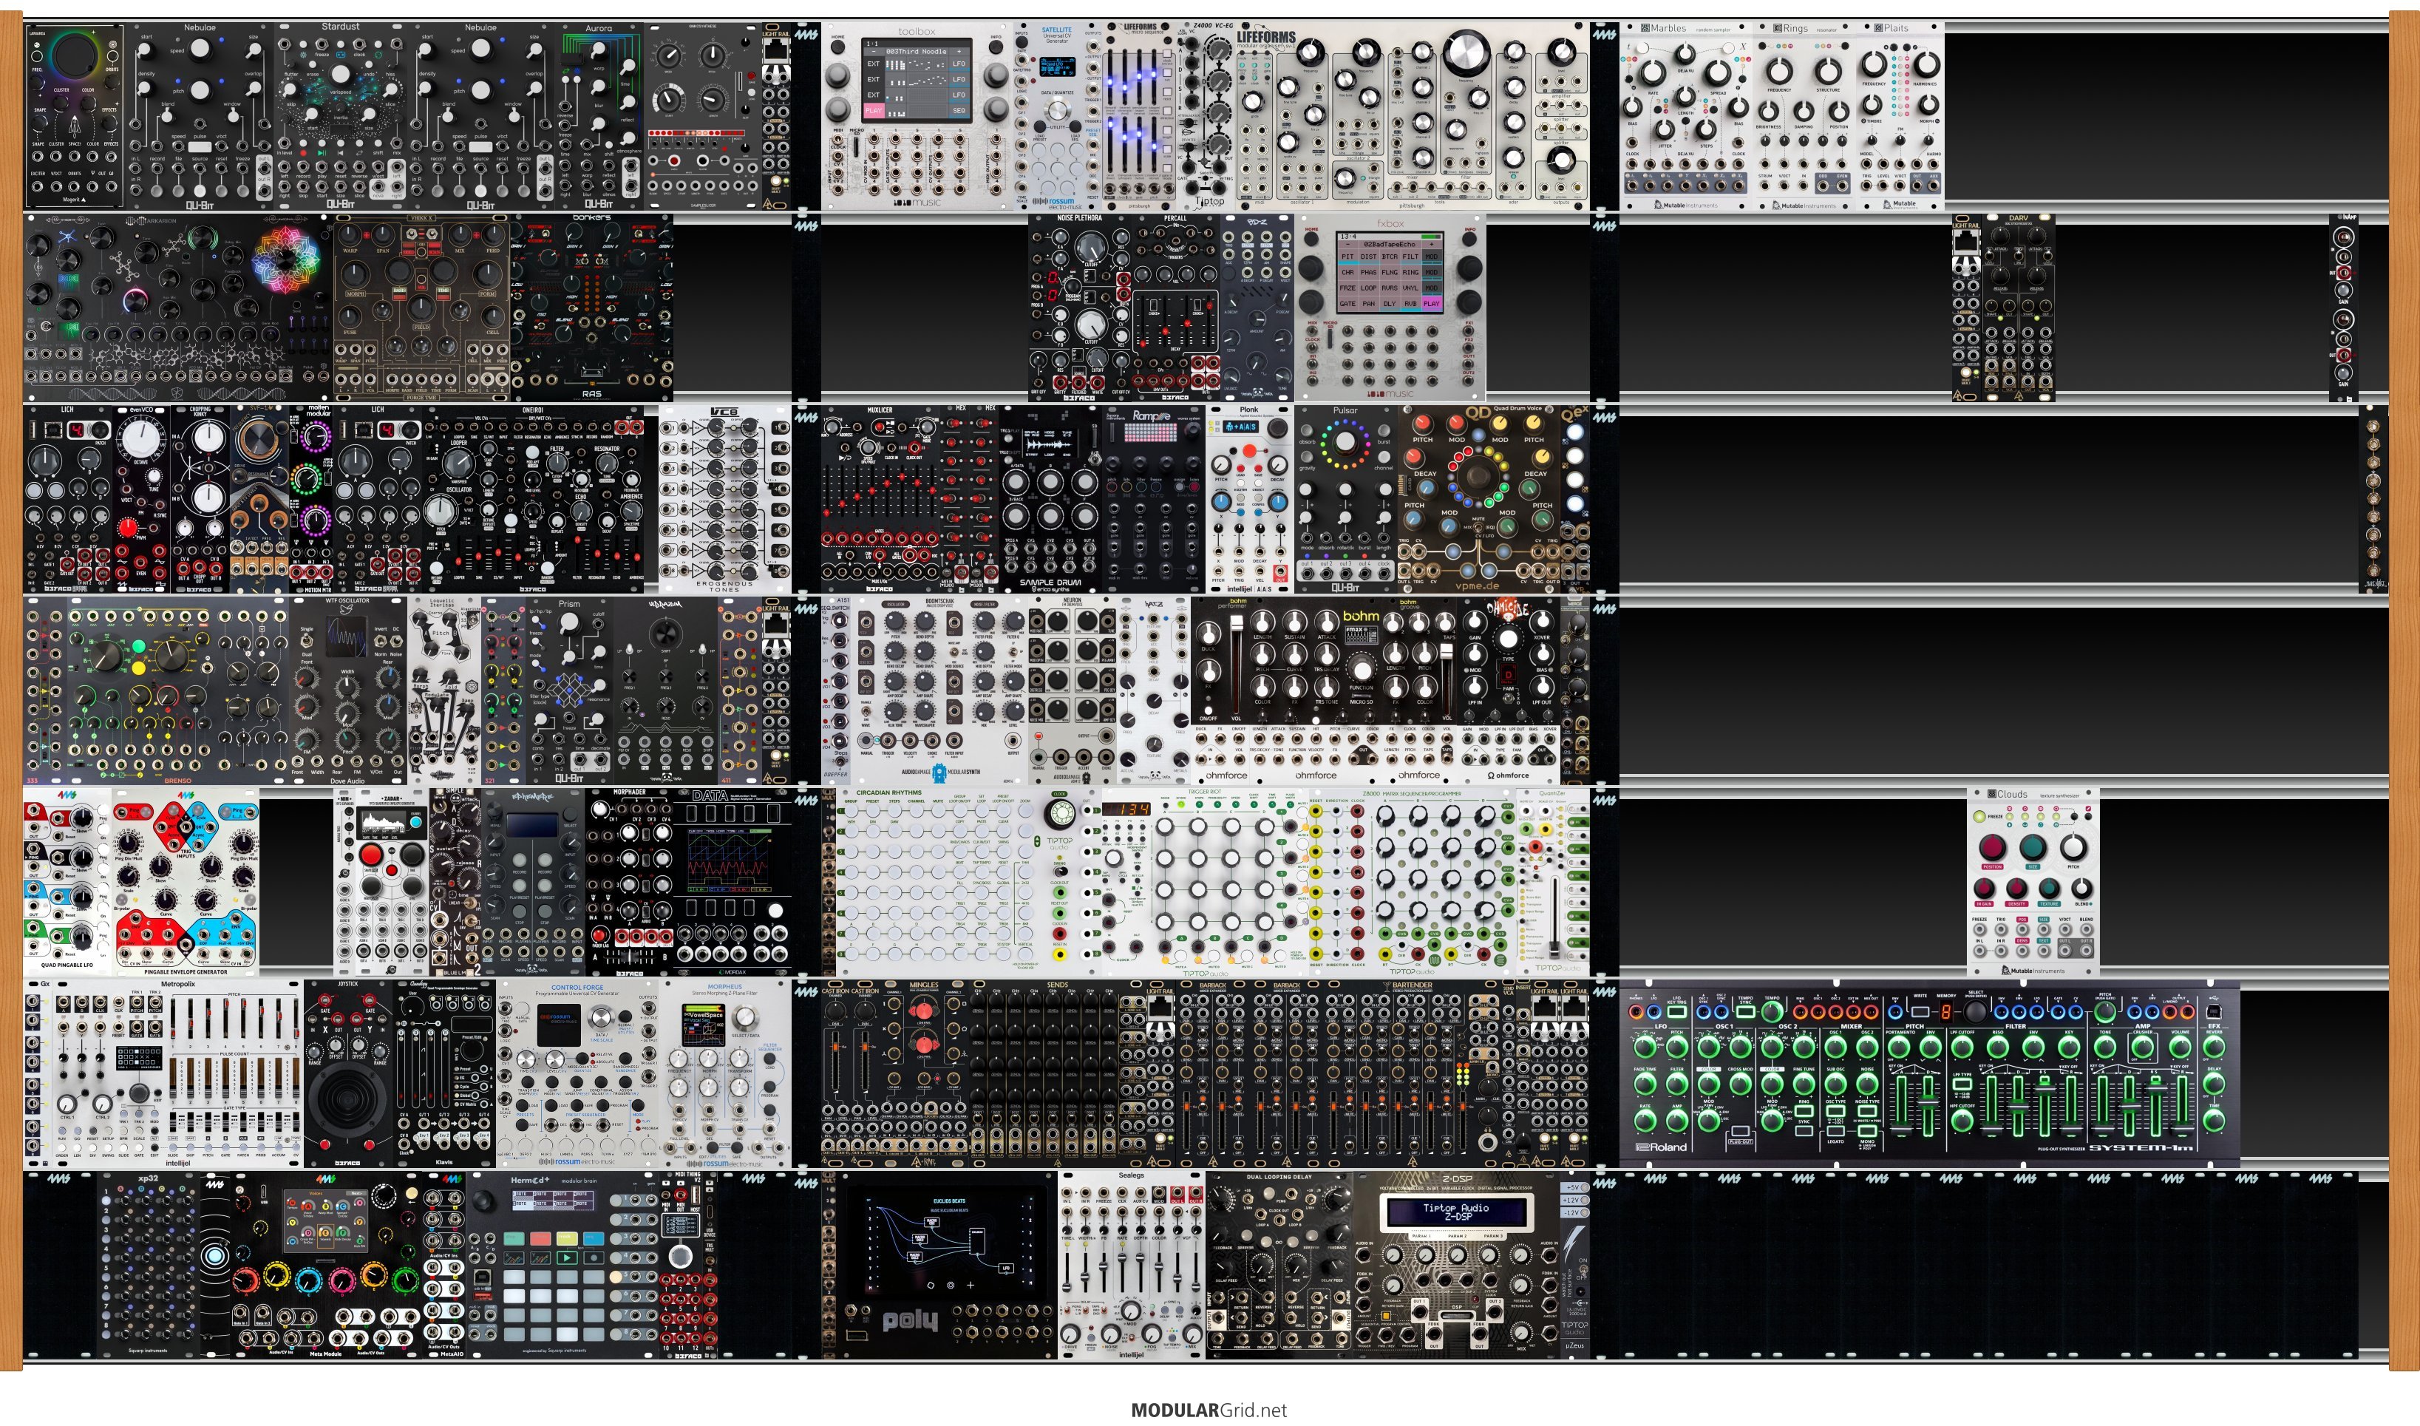Click the 1010music toolbox module
This screenshot has height=1426, width=2420.
[x=916, y=115]
